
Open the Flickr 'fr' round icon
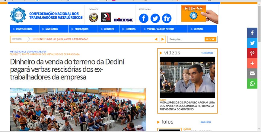[167, 18]
